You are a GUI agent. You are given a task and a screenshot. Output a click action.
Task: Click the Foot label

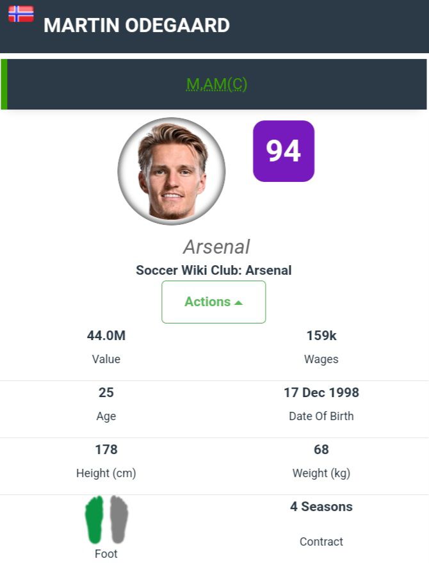(x=106, y=554)
